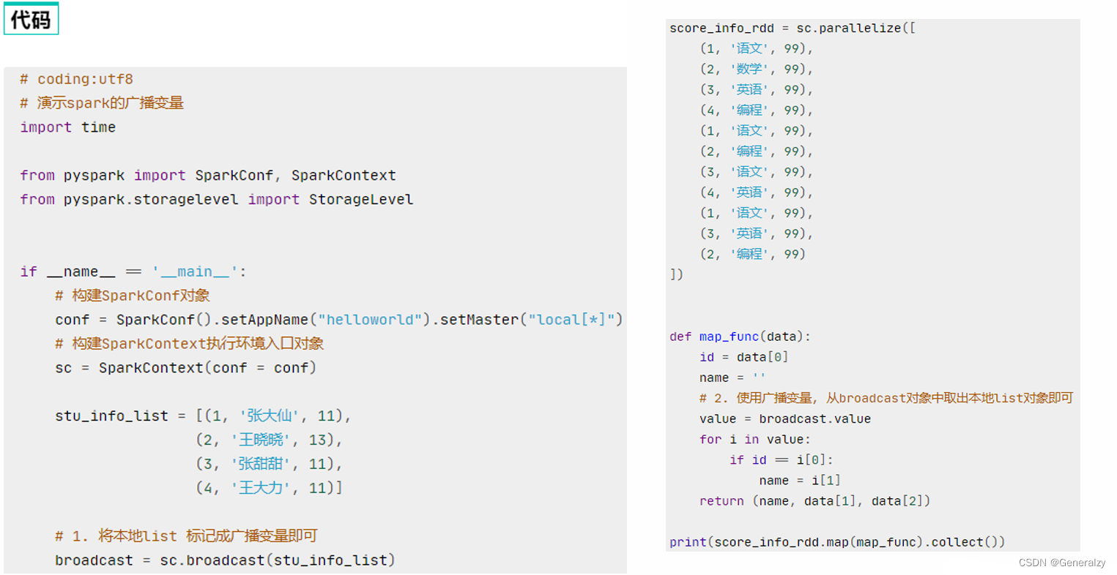
Task: Click the print(score_info_rdd.map(map_func).collect()) line
Action: coord(838,542)
